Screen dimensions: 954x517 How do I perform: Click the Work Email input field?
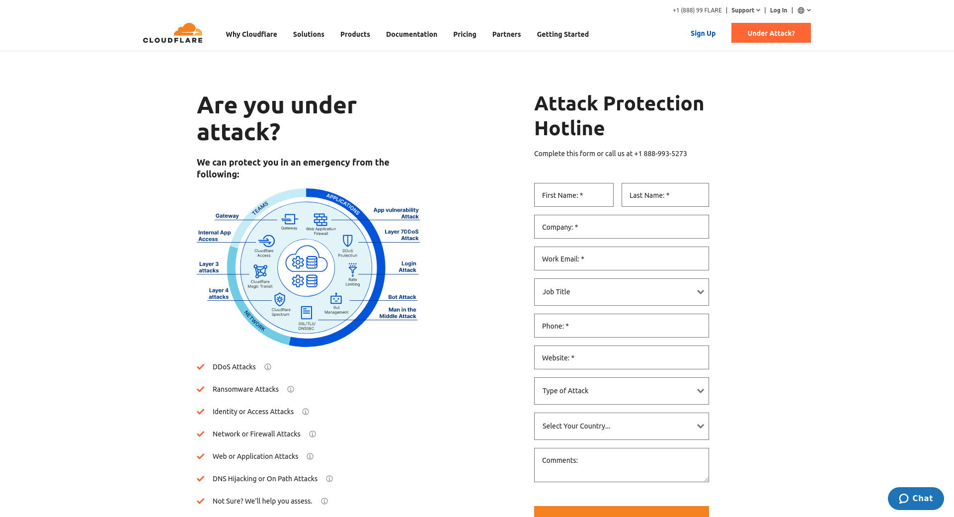click(x=621, y=258)
